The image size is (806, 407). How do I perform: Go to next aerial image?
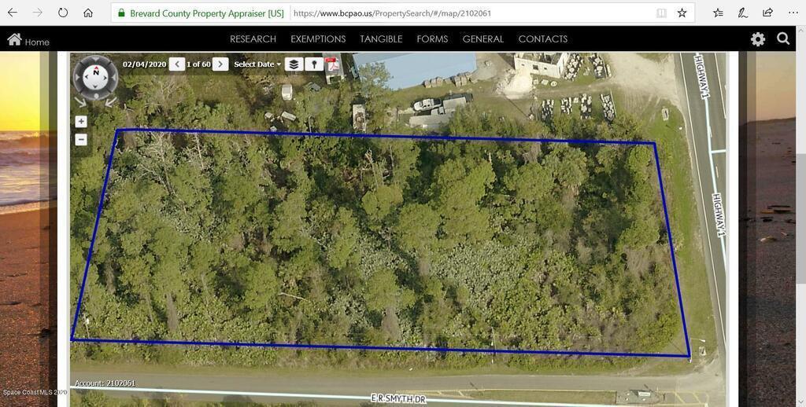[220, 64]
